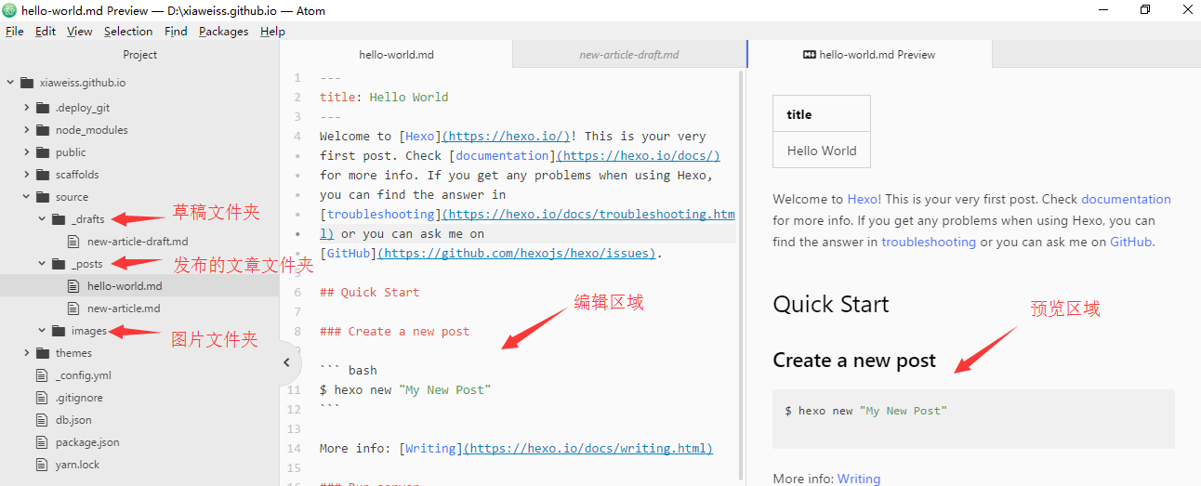Image resolution: width=1201 pixels, height=486 pixels.
Task: Click the new-article-draft.md file icon
Action: (x=73, y=242)
